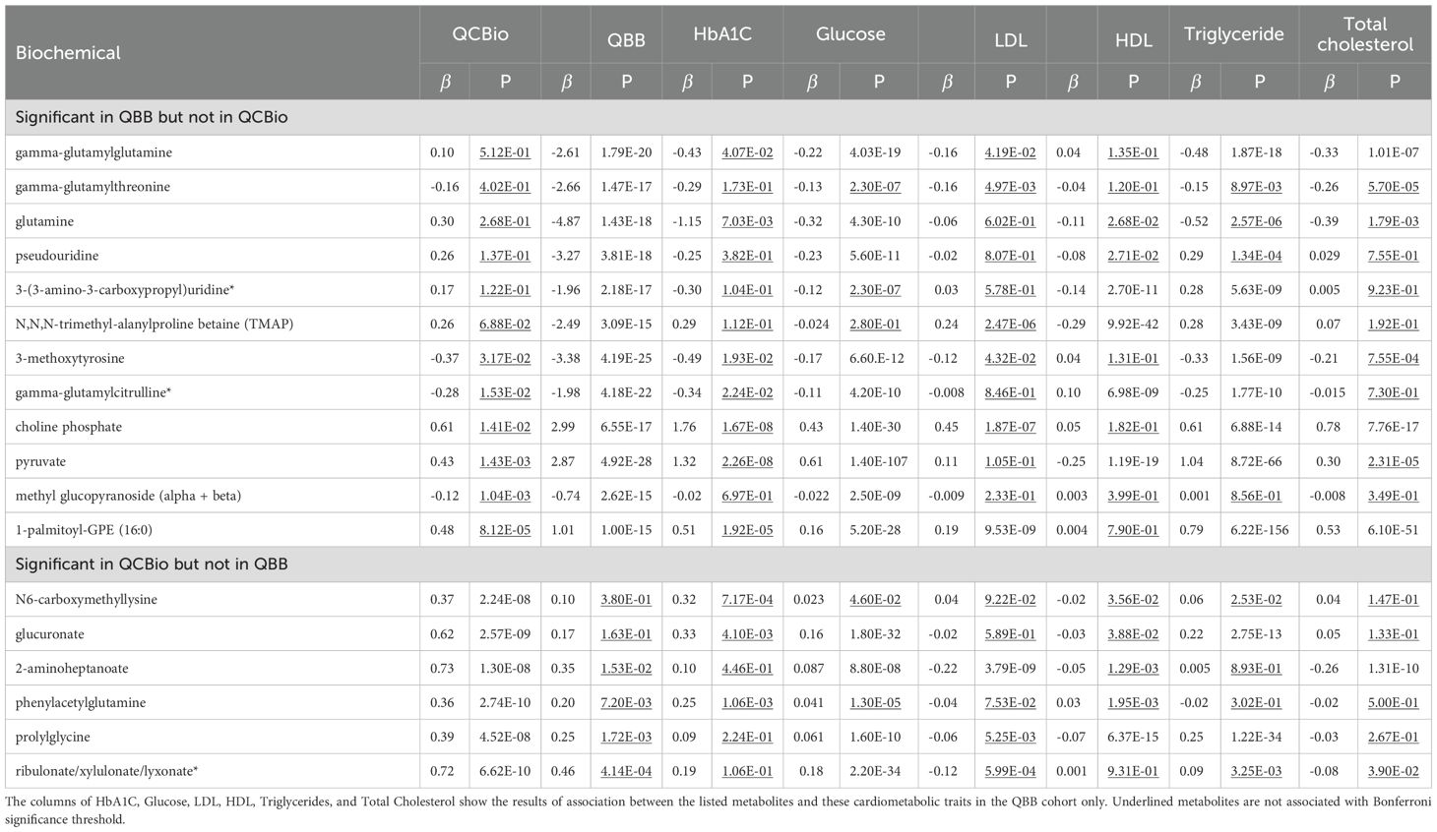This screenshot has height=832, width=1437.
Task: Click the Biochemical column header
Action: (68, 53)
